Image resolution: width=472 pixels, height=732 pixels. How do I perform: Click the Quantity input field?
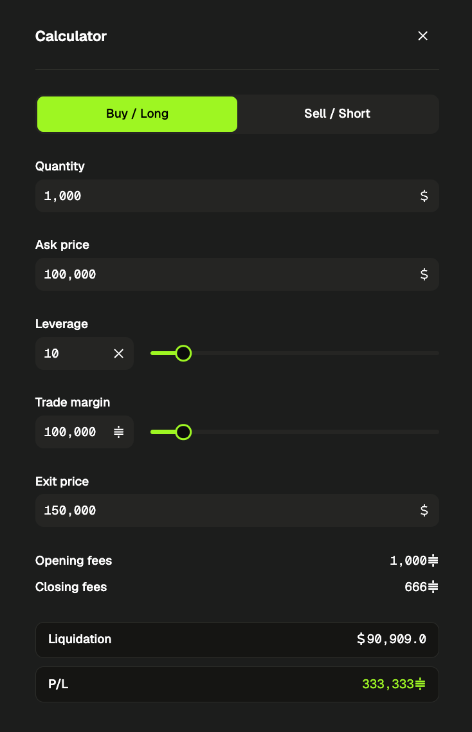coord(237,196)
